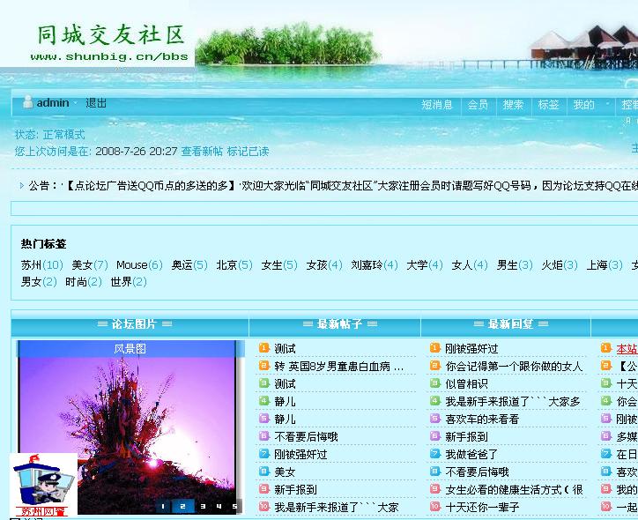The width and height of the screenshot is (638, 520).
Task: Select slideshow image number 3
Action: click(203, 506)
